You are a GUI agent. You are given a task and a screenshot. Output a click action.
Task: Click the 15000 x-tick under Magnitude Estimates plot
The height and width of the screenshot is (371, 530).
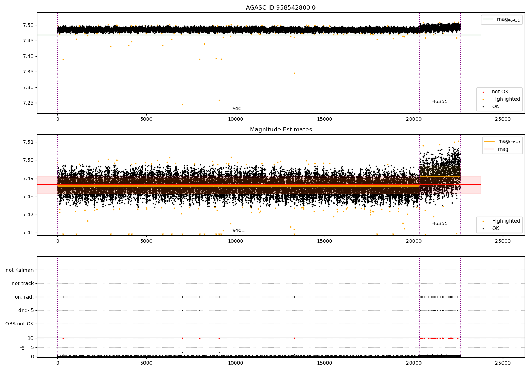[324, 241]
